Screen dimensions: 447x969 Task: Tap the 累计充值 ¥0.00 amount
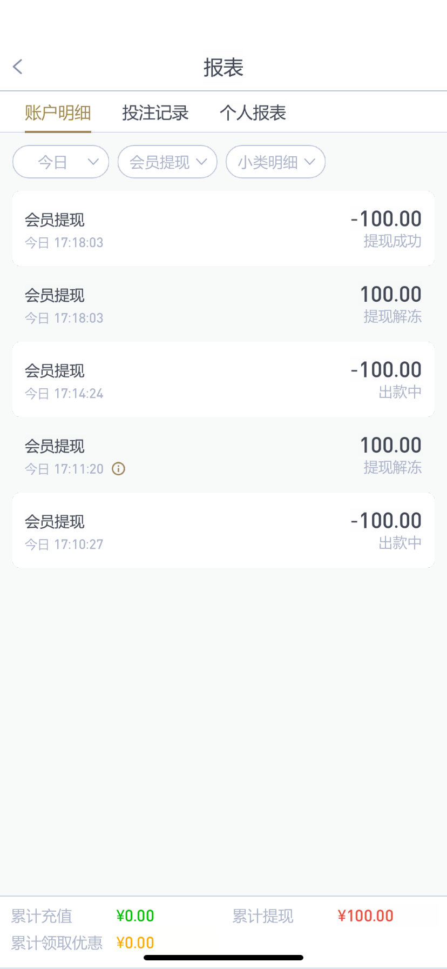tap(135, 916)
